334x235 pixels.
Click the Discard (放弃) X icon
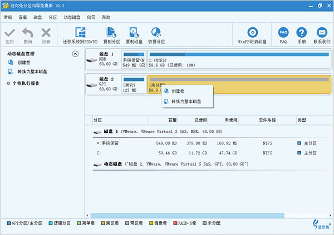coord(46,33)
